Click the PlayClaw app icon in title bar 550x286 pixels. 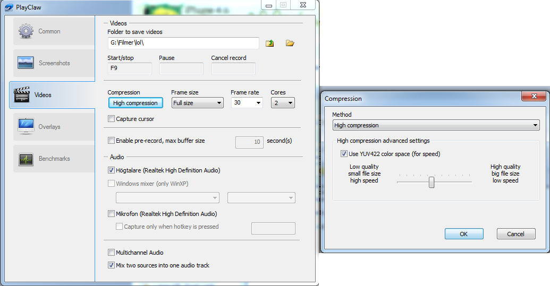coord(9,7)
